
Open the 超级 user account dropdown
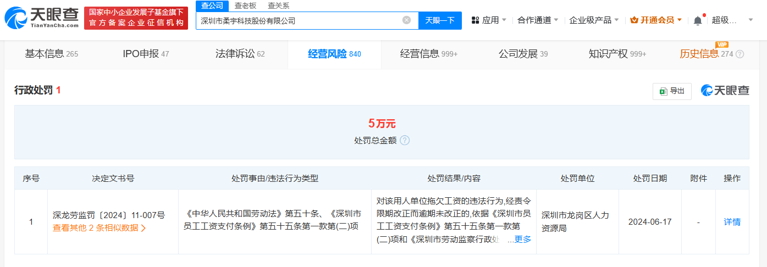coord(732,20)
